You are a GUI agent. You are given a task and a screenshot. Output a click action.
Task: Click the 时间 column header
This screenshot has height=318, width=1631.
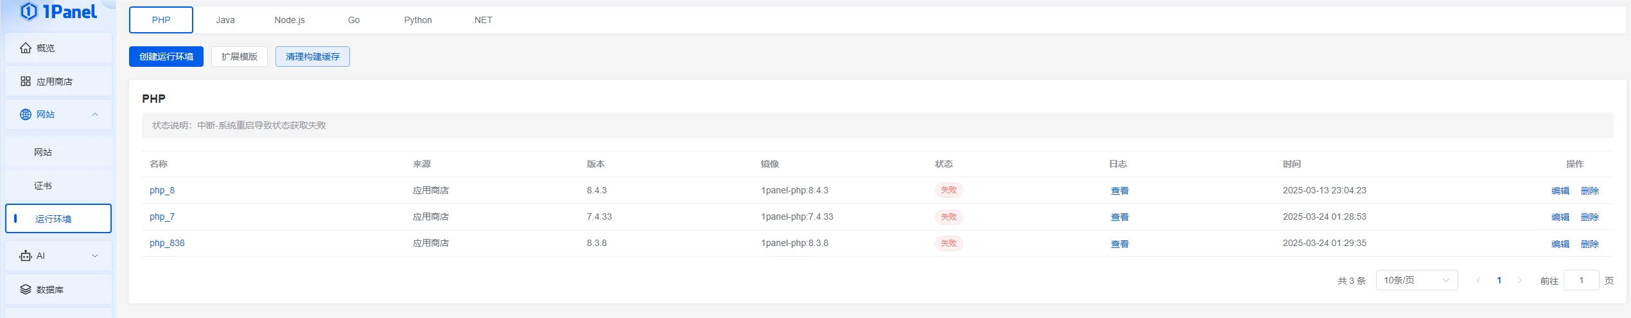point(1292,164)
